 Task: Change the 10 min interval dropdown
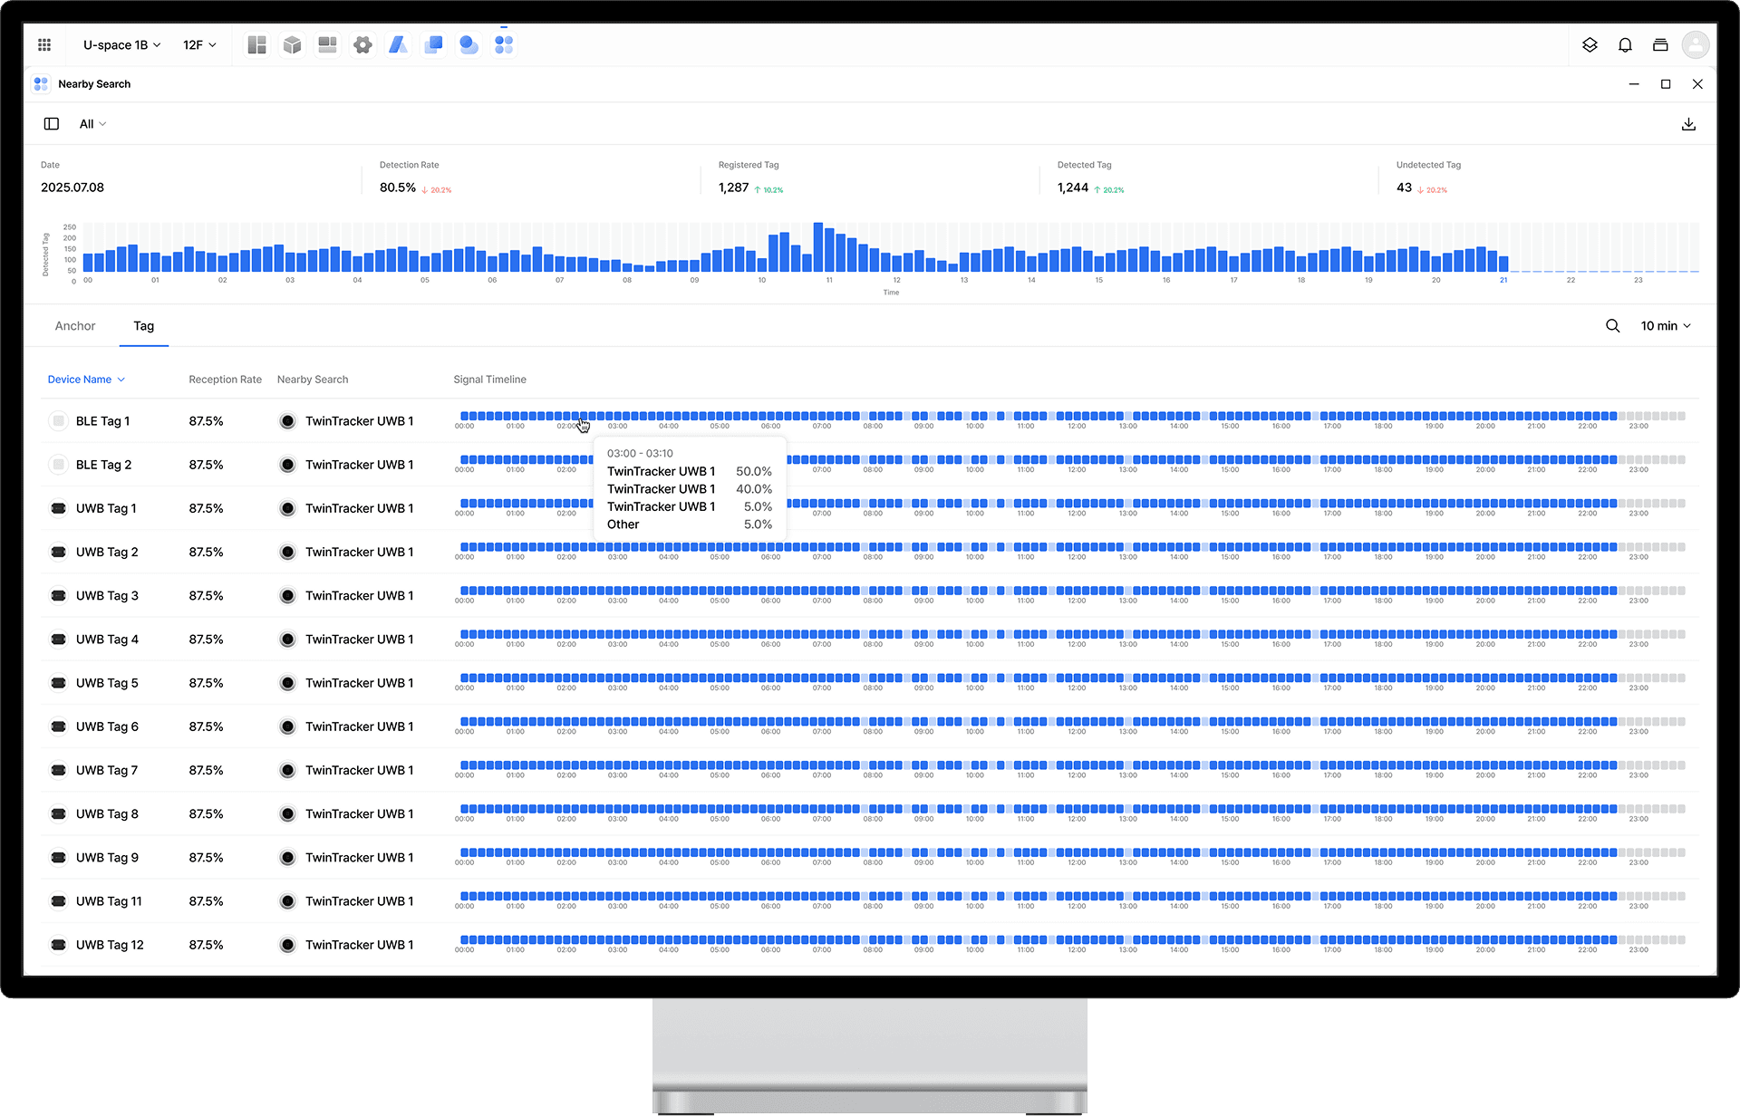tap(1665, 326)
